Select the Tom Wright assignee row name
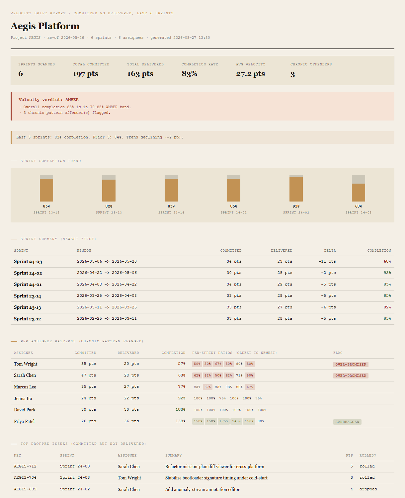Screen dimensions: 405x498 [x=26, y=364]
